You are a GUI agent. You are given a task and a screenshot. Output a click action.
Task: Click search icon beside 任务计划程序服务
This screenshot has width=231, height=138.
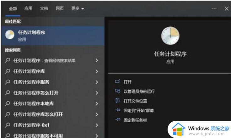point(7,82)
